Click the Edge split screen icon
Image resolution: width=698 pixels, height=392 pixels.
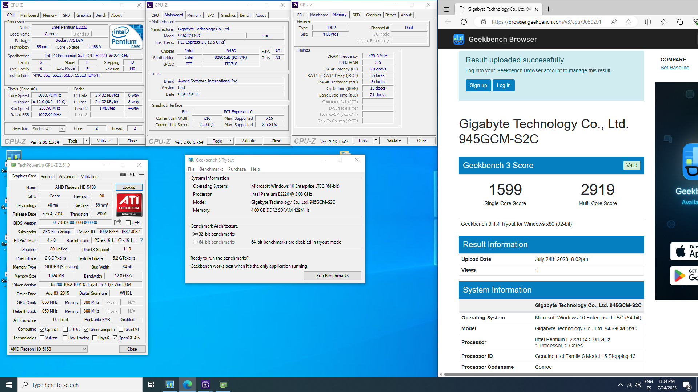tap(648, 22)
